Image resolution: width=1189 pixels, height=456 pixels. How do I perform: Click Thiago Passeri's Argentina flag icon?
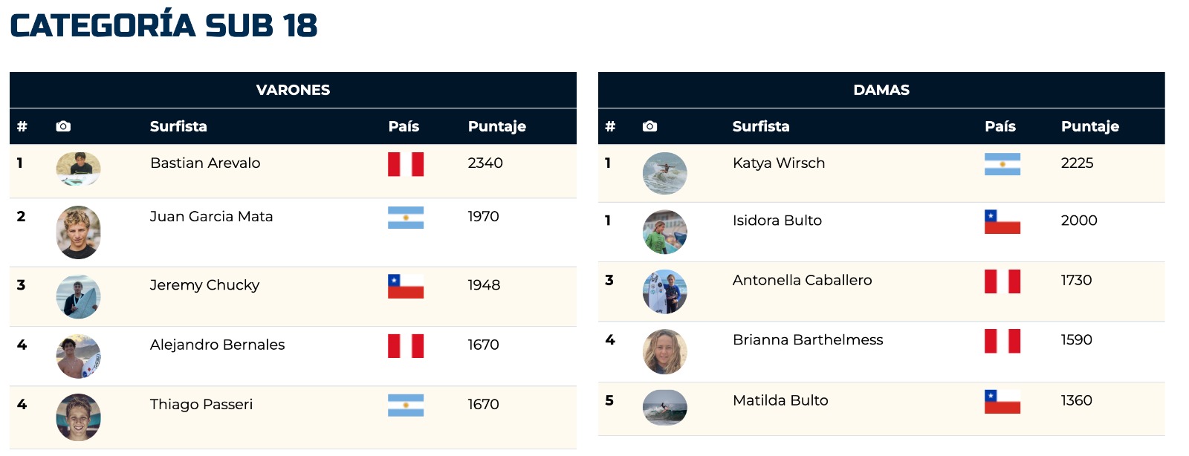[406, 405]
